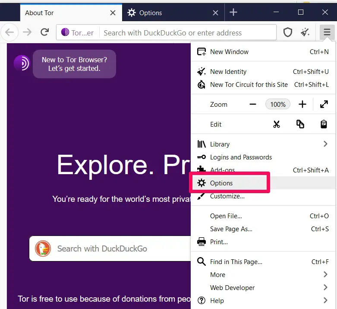Click the Paste clipboard icon

324,124
